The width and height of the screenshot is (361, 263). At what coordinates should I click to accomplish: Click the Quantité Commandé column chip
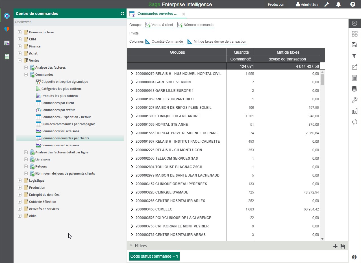click(164, 42)
